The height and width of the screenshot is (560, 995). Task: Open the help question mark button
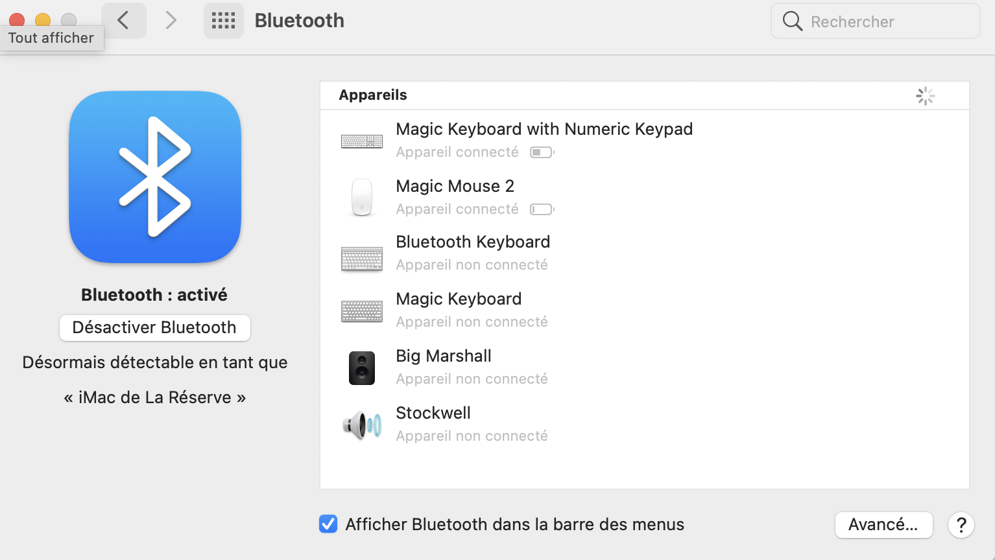[961, 525]
